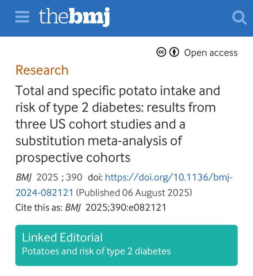This screenshot has height=276, width=253.
Task: Open Potatoes and risk of type 2 diabetes editorial
Action: [x=96, y=251]
